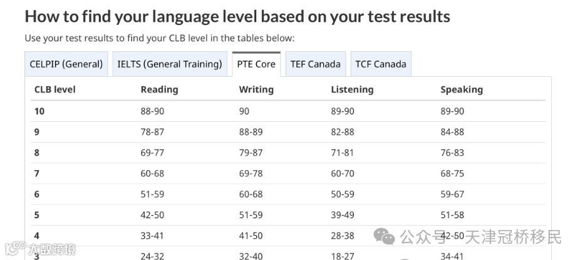Open the TCF Canada tab

(381, 64)
